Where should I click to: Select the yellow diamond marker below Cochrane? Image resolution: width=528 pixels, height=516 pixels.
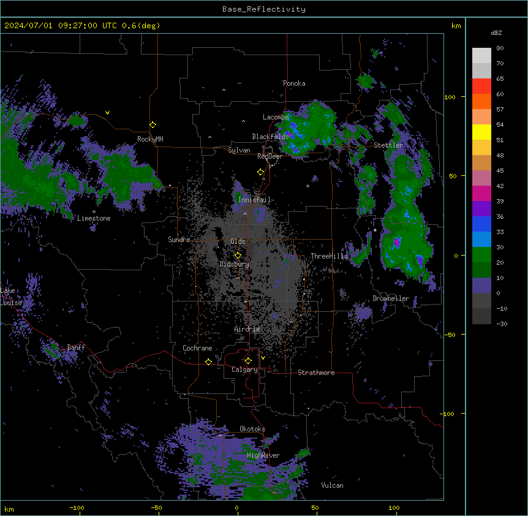click(x=209, y=362)
